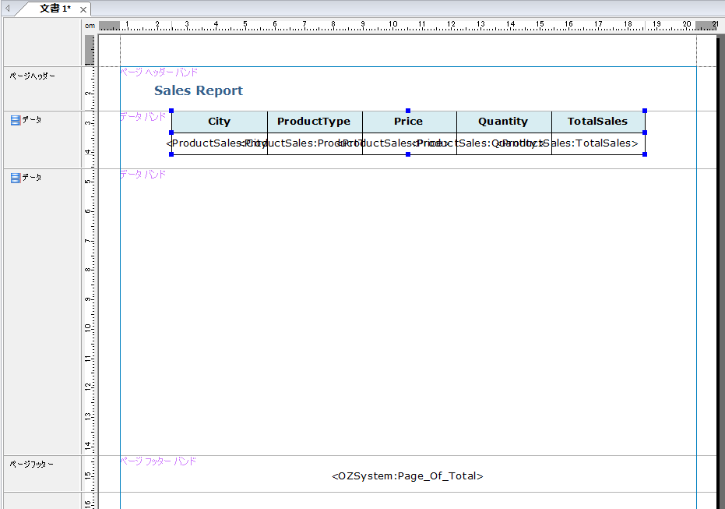Select the OZSystem:Page_Of_Total footer field
This screenshot has width=725, height=509.
coord(407,476)
